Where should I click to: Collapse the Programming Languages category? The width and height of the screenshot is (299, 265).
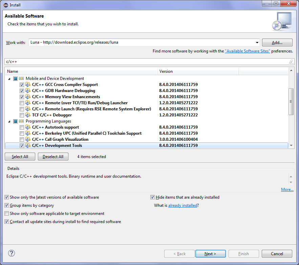click(9, 122)
